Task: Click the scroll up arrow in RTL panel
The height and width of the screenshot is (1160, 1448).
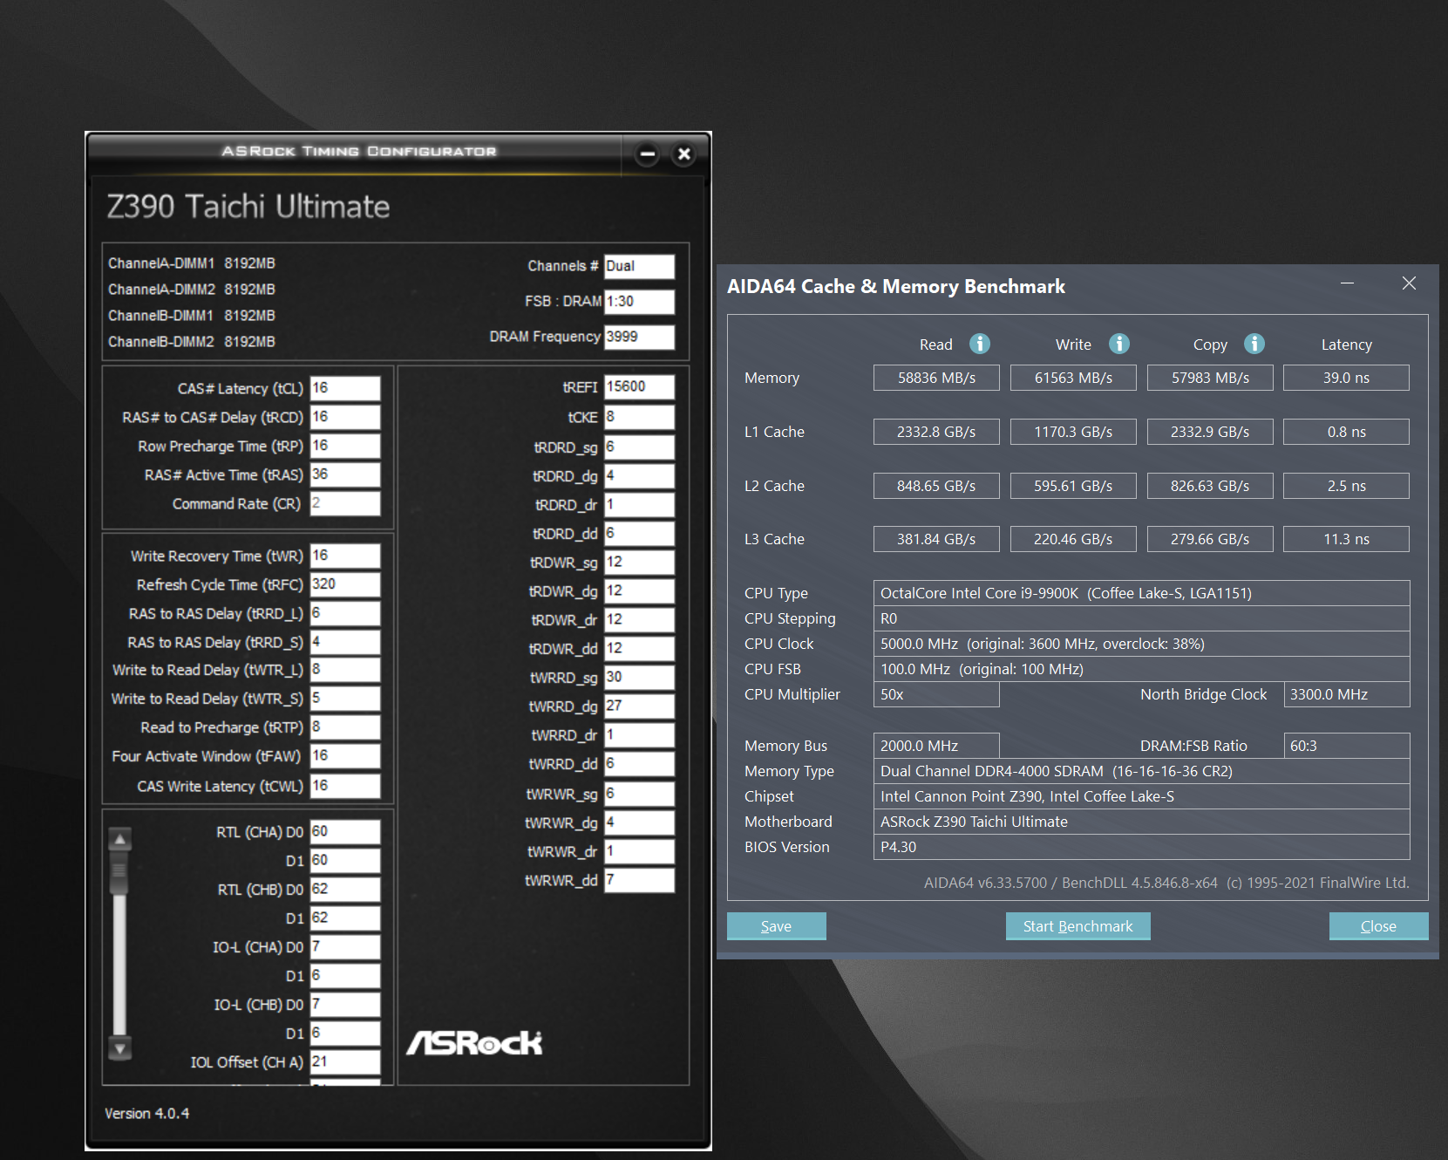Action: click(120, 839)
